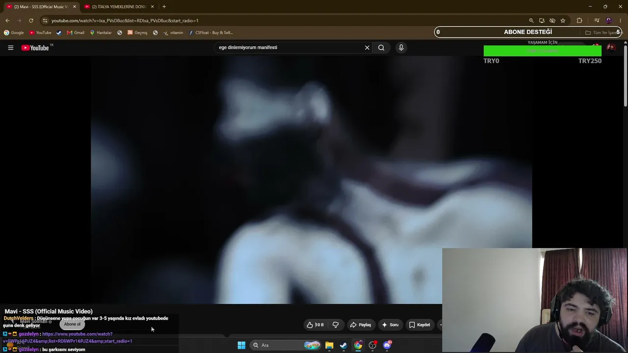Click the Soru ask button

(x=390, y=325)
